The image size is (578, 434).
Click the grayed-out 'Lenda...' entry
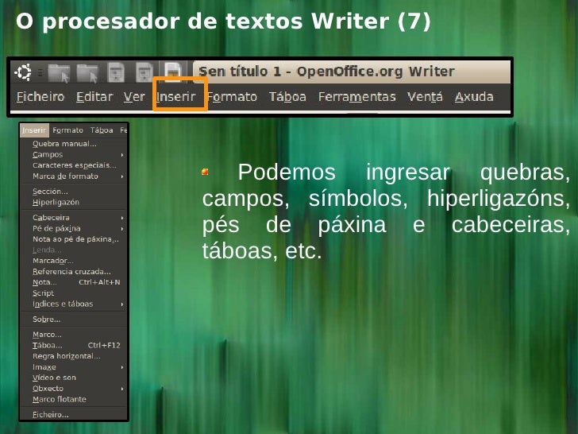[74, 250]
